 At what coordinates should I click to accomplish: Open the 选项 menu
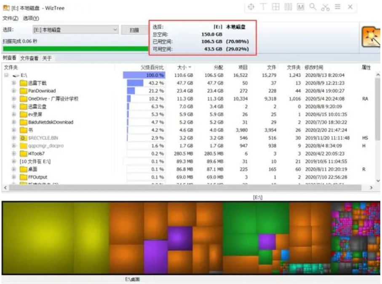click(31, 18)
